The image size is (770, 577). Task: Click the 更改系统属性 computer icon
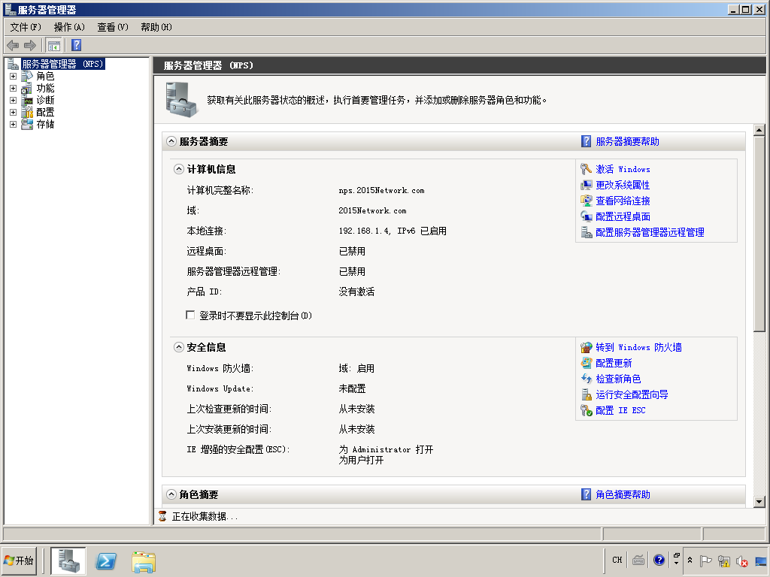tap(587, 185)
